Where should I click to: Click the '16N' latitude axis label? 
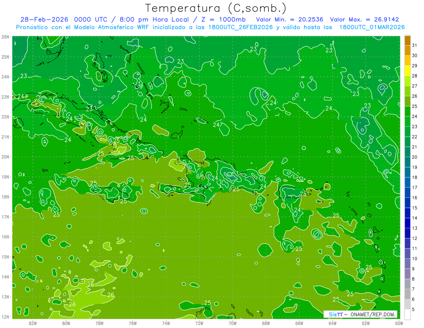click(x=5, y=237)
